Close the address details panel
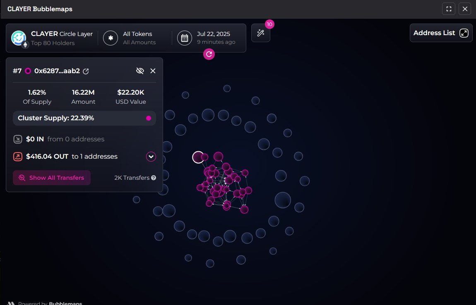 [153, 71]
